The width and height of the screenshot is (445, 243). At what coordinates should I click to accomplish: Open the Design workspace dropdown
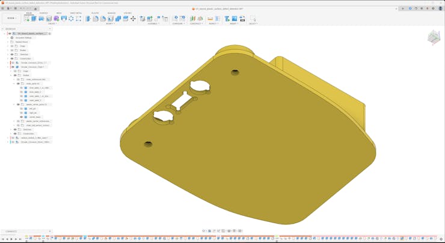(11, 18)
